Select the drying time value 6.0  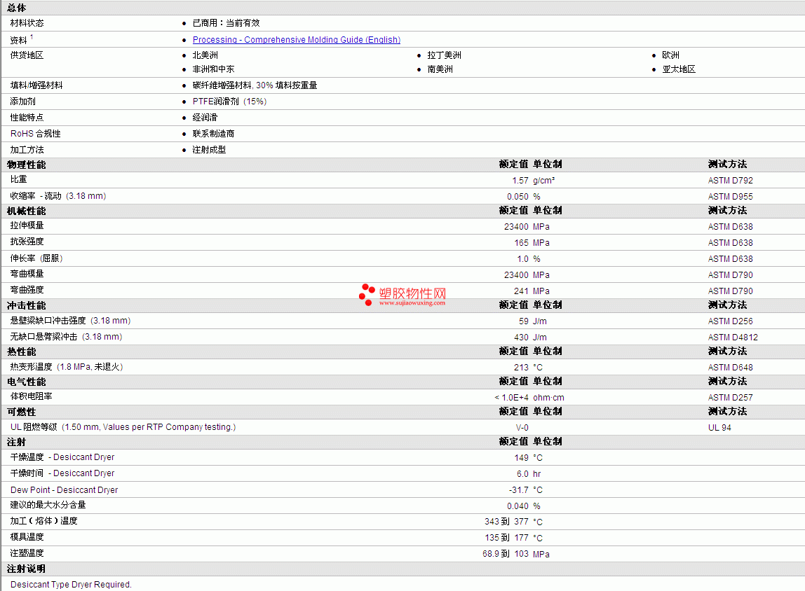point(522,474)
